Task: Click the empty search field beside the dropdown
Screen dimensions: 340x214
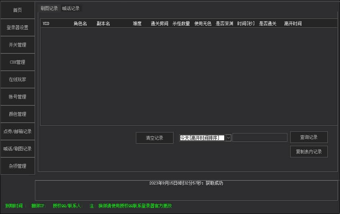Action: pos(260,137)
